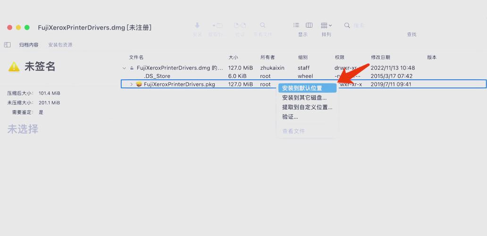Click the 查找 toolbar label
The image size is (487, 236).
coord(411,34)
